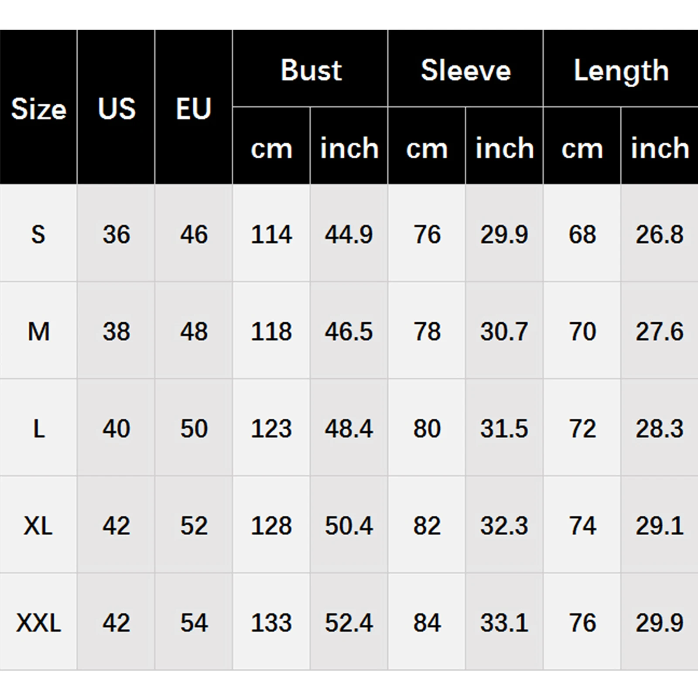Click EU size 52 cell

tap(194, 526)
